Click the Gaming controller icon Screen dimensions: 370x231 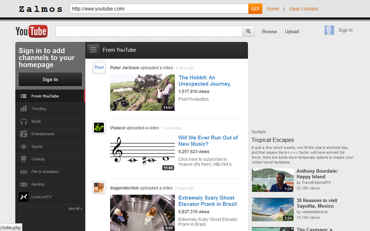click(24, 184)
